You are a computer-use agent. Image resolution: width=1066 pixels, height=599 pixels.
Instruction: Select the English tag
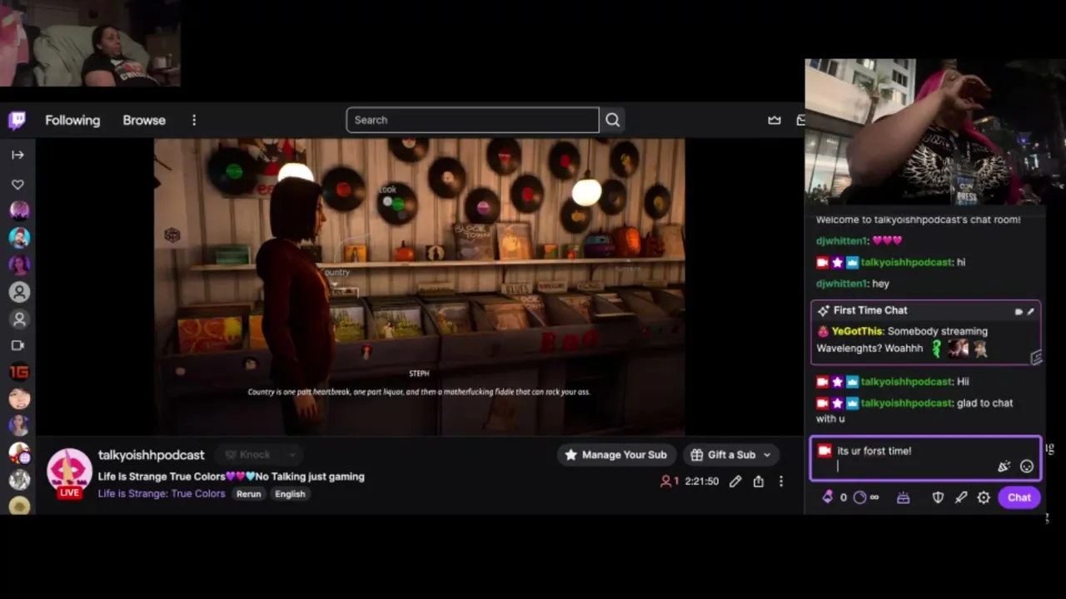(290, 493)
